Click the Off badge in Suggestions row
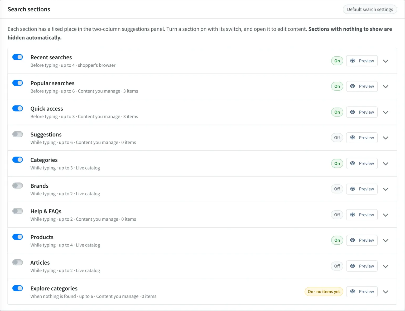405x311 pixels. (x=337, y=138)
